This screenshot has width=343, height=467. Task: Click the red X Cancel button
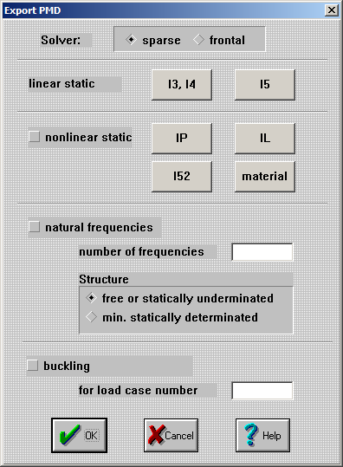point(171,435)
